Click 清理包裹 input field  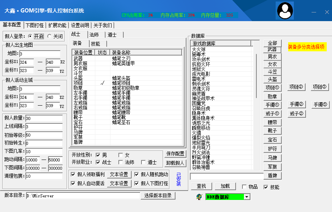click(44, 176)
